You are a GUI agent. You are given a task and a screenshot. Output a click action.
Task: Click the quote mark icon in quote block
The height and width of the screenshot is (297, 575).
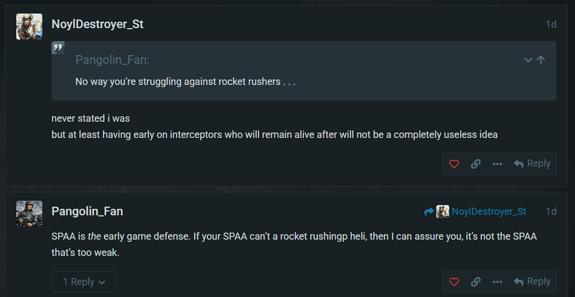58,48
